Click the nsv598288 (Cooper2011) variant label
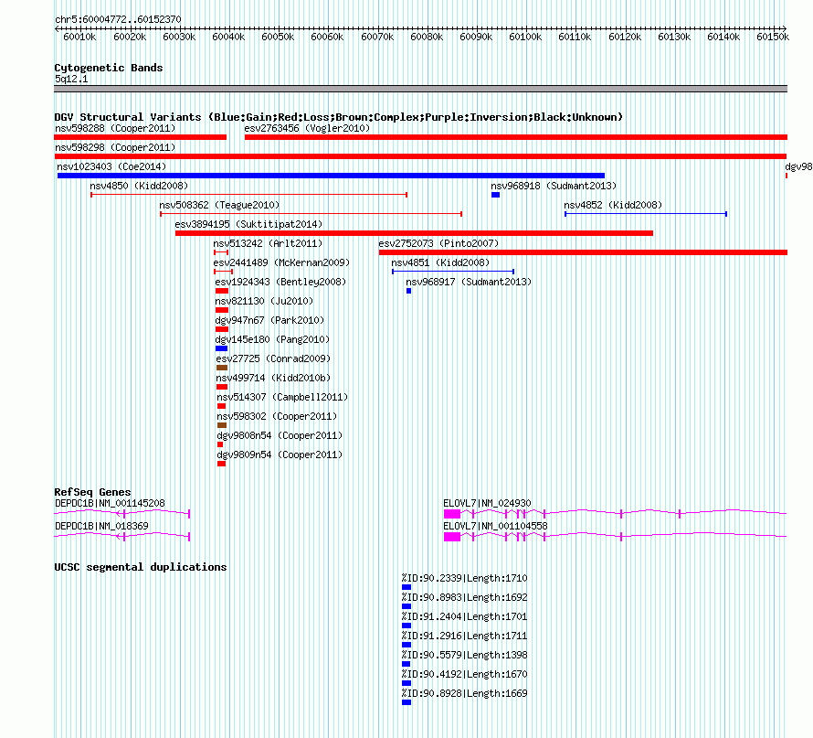 click(115, 128)
